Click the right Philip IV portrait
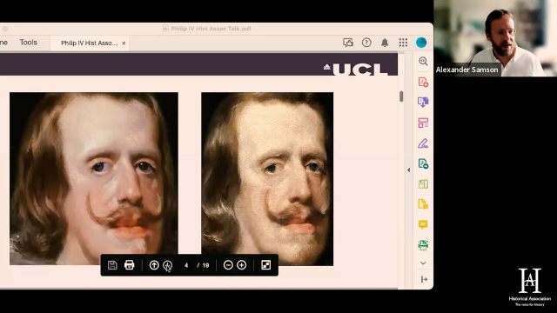This screenshot has width=557, height=313. (x=267, y=179)
